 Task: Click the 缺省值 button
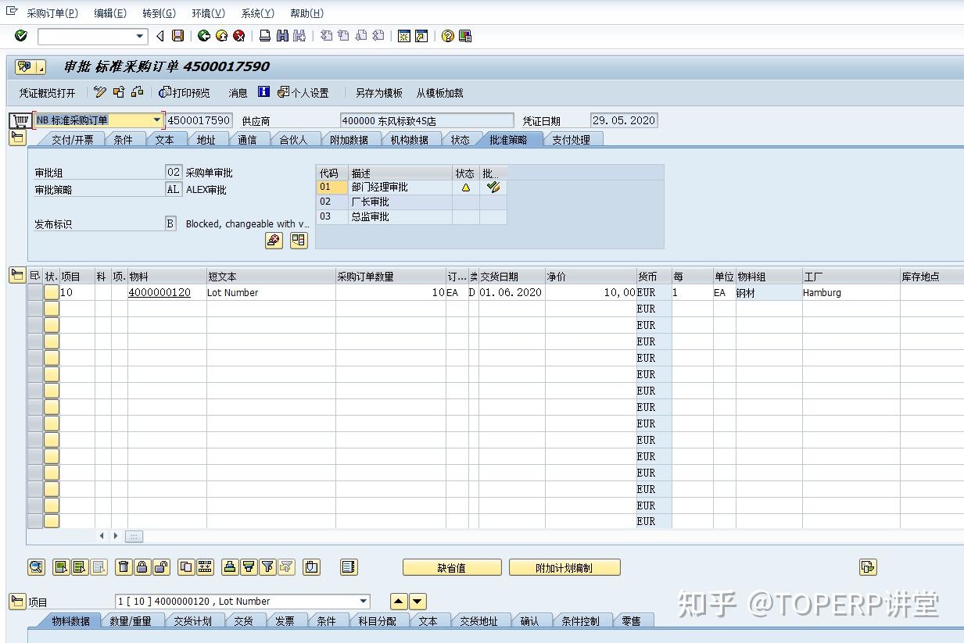coord(451,567)
